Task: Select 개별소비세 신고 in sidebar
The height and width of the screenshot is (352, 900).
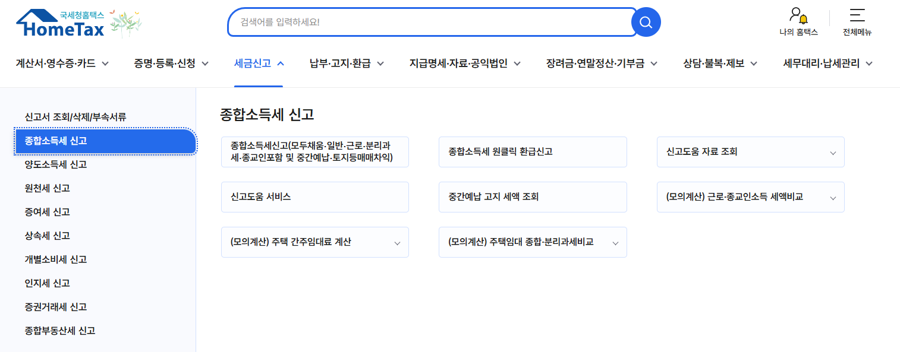Action: click(56, 259)
